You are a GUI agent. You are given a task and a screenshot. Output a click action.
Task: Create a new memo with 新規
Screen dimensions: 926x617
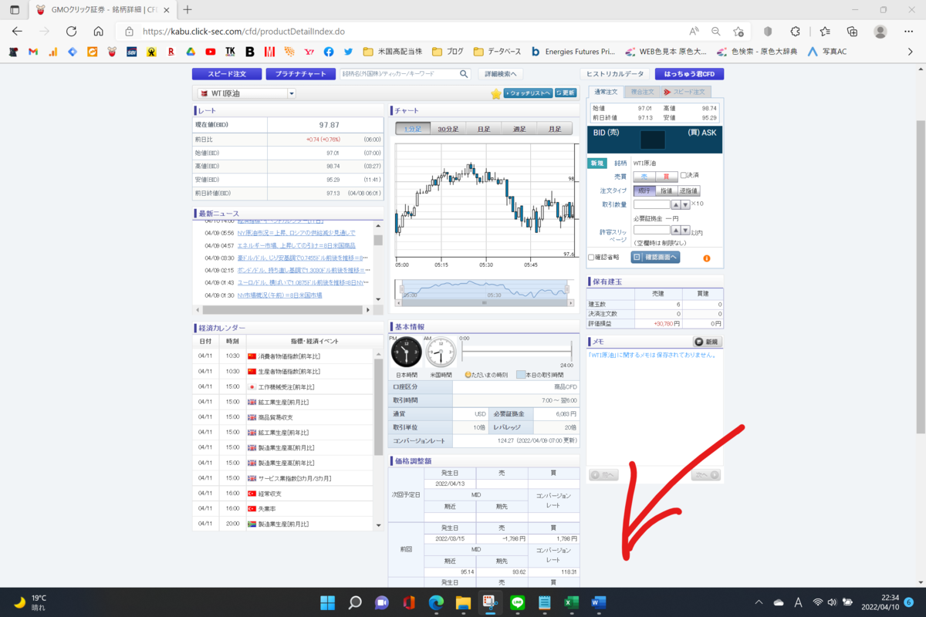pyautogui.click(x=706, y=342)
